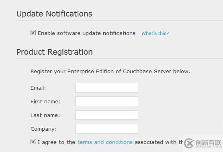The image size is (223, 152).
Task: Click the "Enable software update notifications" label text
Action: point(86,33)
